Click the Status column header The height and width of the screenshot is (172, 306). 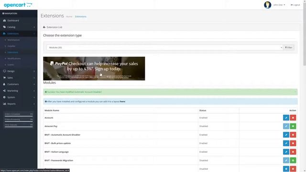click(203, 110)
